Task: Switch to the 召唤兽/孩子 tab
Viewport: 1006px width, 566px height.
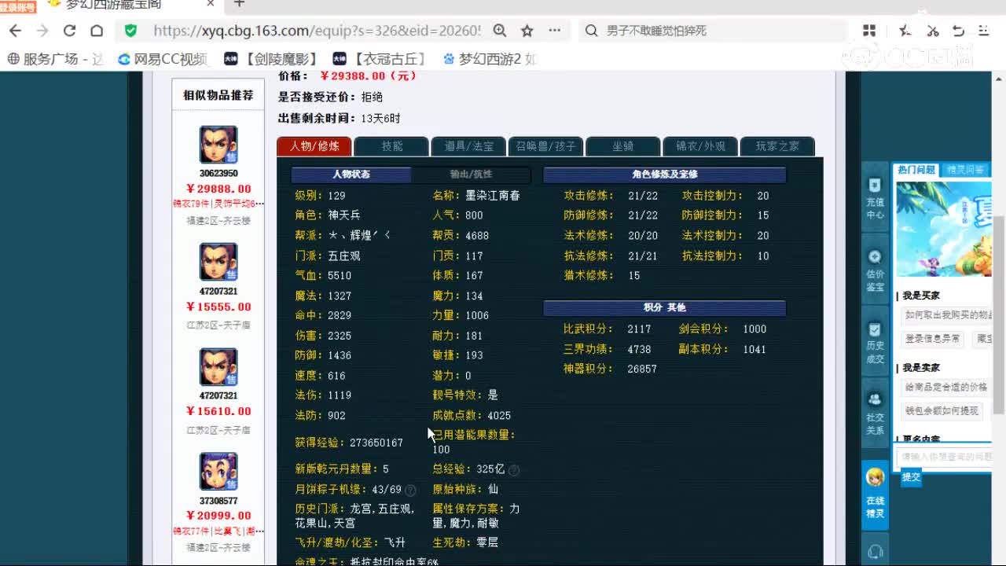Action: pyautogui.click(x=545, y=146)
